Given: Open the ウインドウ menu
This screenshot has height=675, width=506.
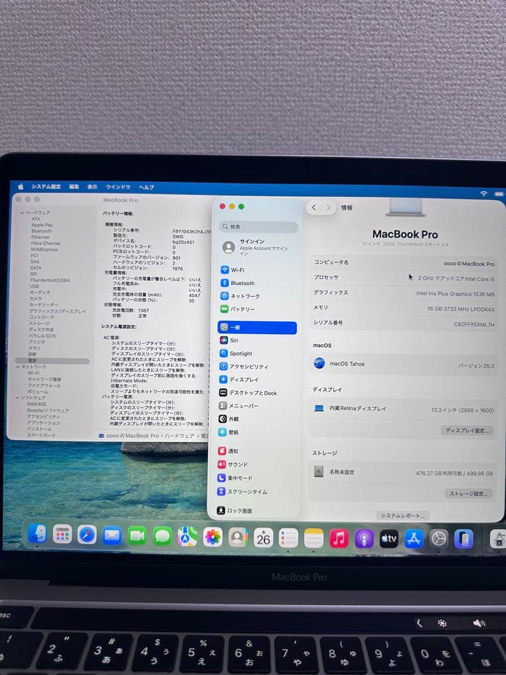Looking at the screenshot, I should coord(118,187).
